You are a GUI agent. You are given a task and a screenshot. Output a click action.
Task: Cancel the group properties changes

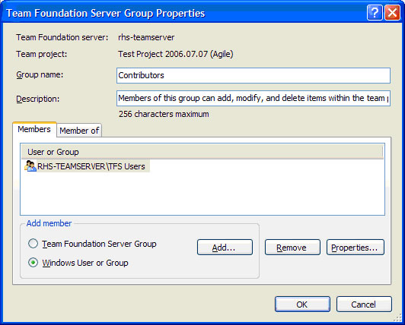[x=364, y=304]
